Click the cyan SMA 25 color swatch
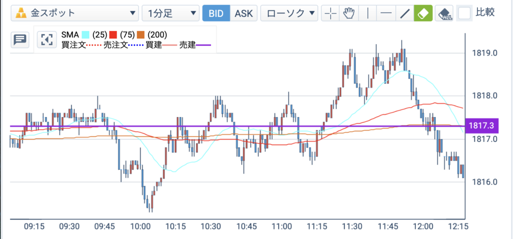Image resolution: width=513 pixels, height=239 pixels. click(x=86, y=34)
